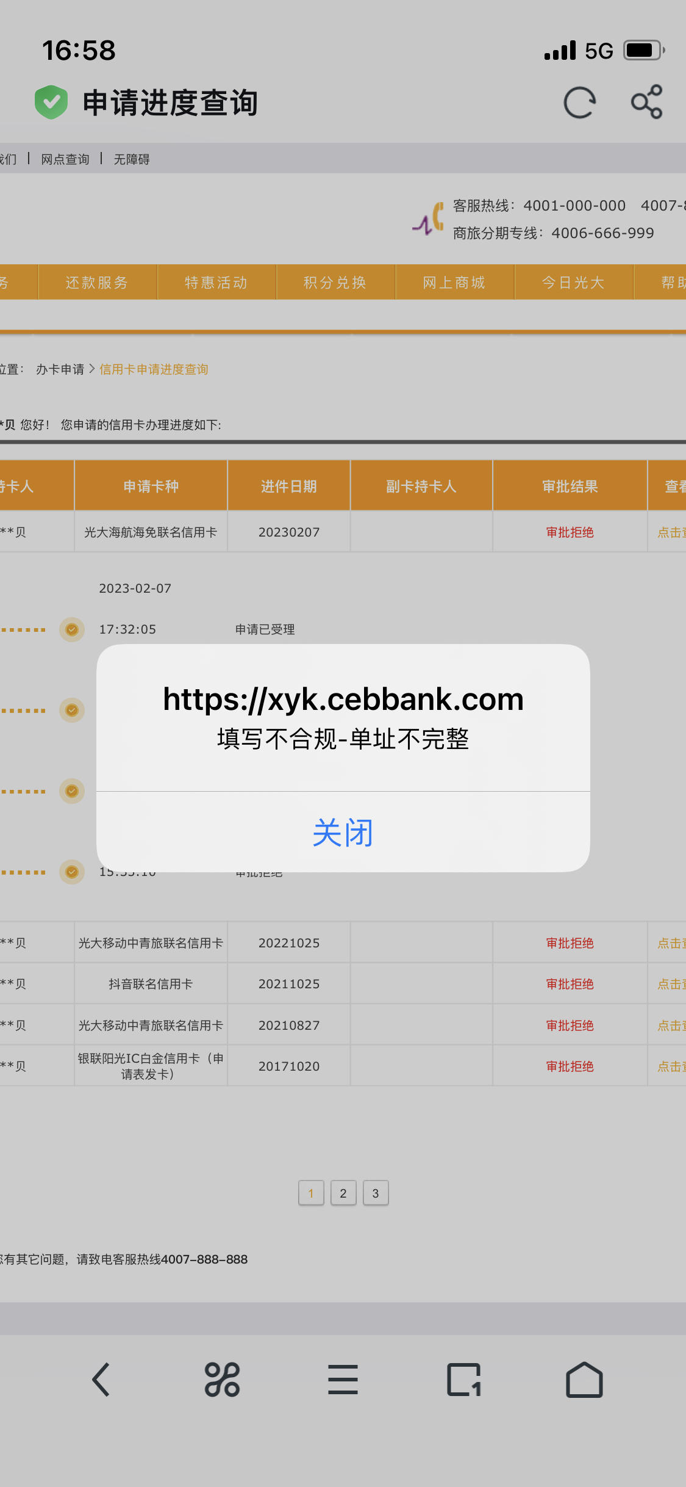
Task: Select 抖音联名信用卡 card name cell
Action: tap(151, 984)
